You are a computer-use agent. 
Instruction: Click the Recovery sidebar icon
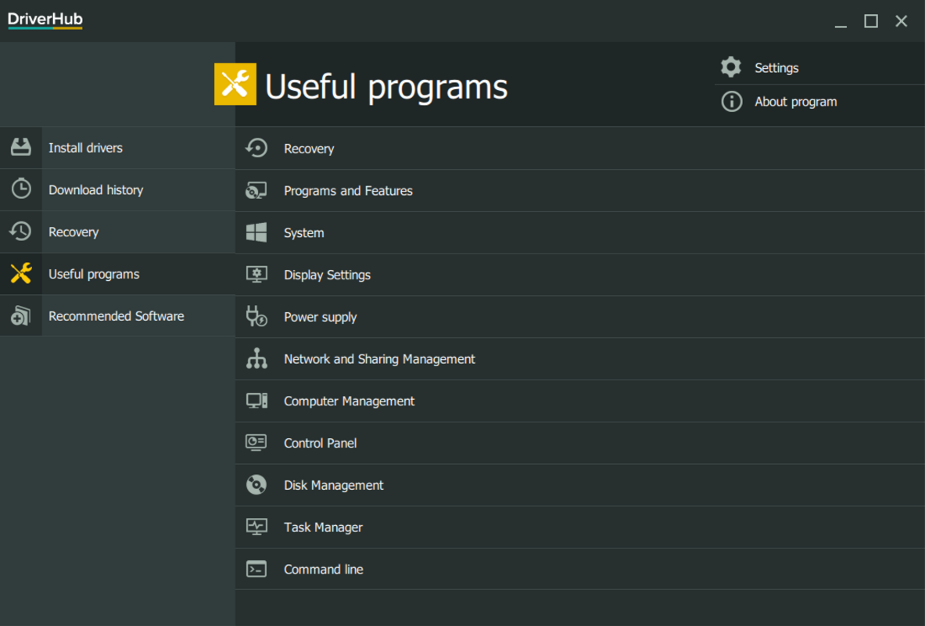tap(20, 232)
